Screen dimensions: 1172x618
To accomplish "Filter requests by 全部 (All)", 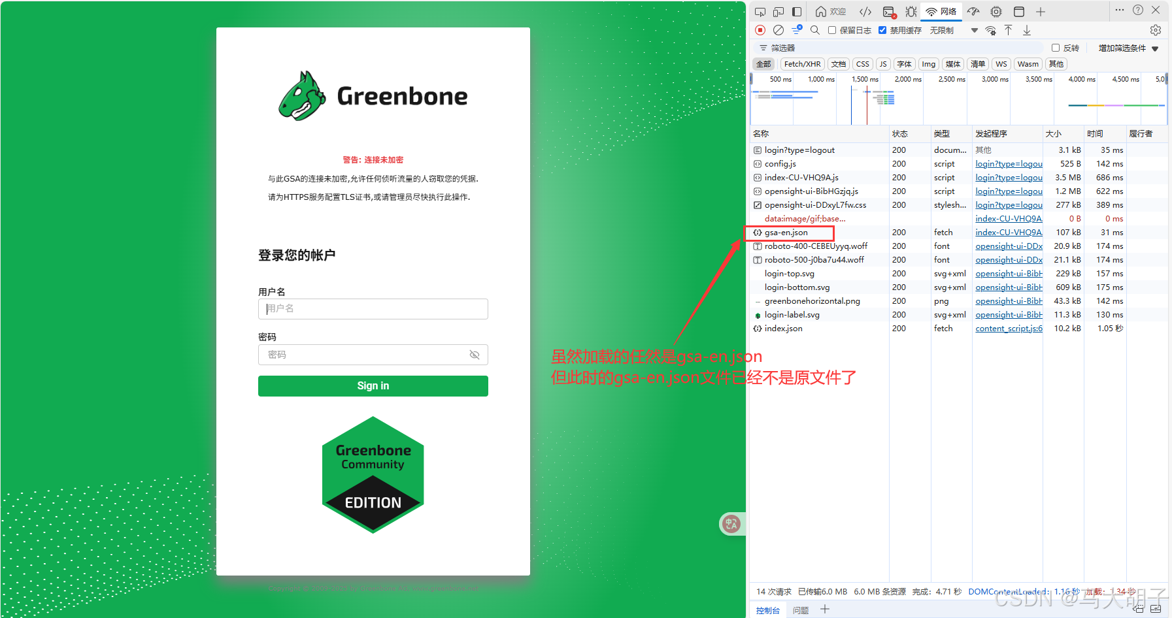I will (x=763, y=64).
